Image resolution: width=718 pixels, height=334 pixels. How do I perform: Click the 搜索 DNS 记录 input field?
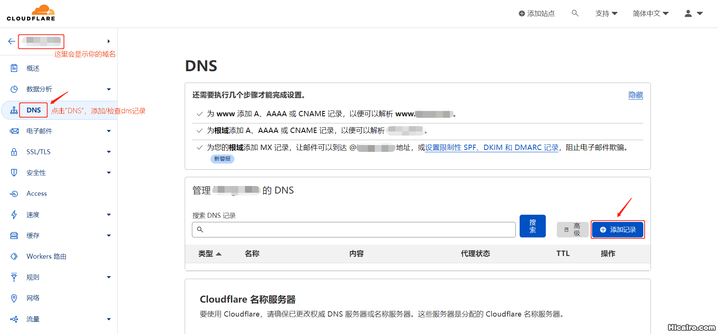[x=354, y=229]
